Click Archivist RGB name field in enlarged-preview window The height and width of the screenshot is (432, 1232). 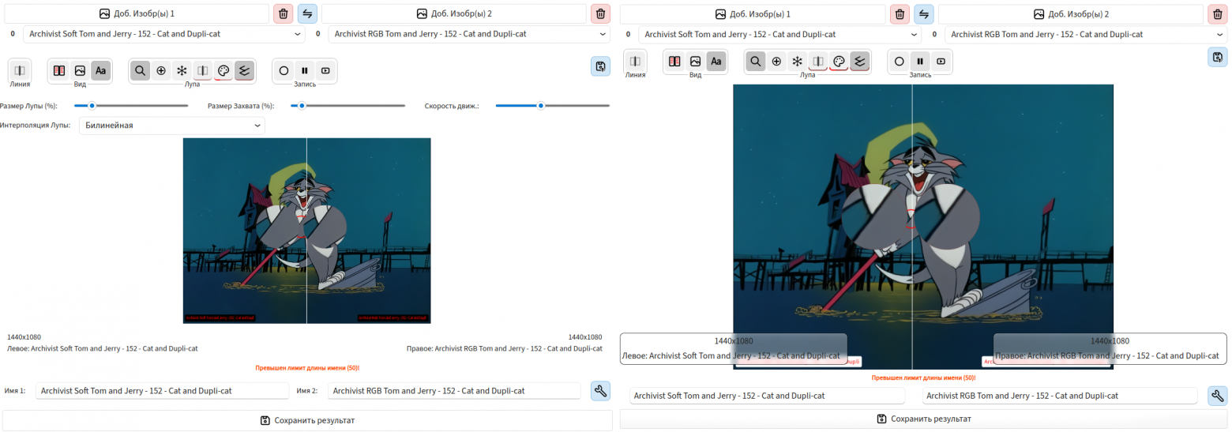(x=1061, y=396)
